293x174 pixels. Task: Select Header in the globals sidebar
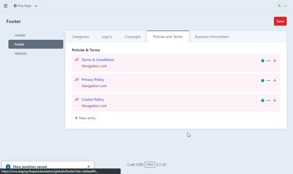click(x=20, y=35)
